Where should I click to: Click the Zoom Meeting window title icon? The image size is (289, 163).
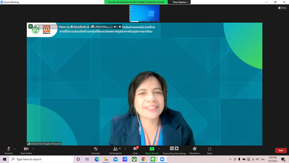2,2
